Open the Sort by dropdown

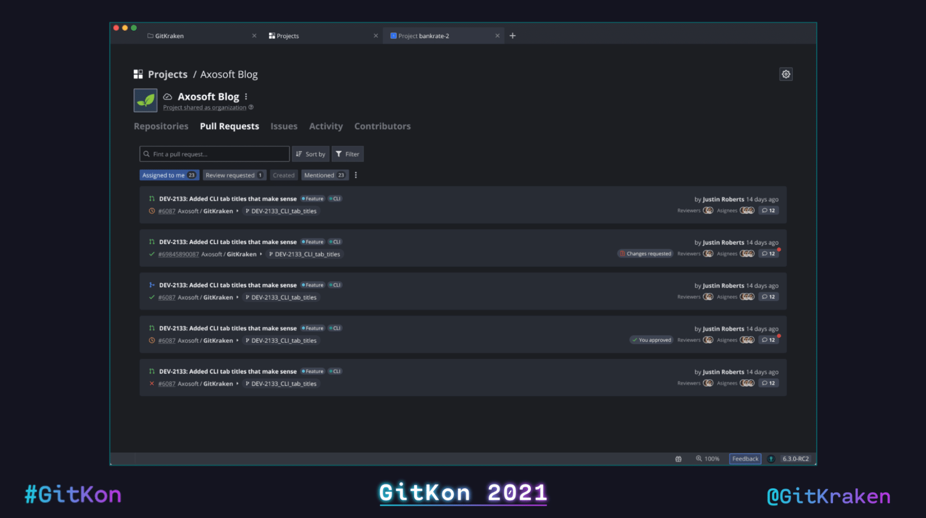coord(310,154)
